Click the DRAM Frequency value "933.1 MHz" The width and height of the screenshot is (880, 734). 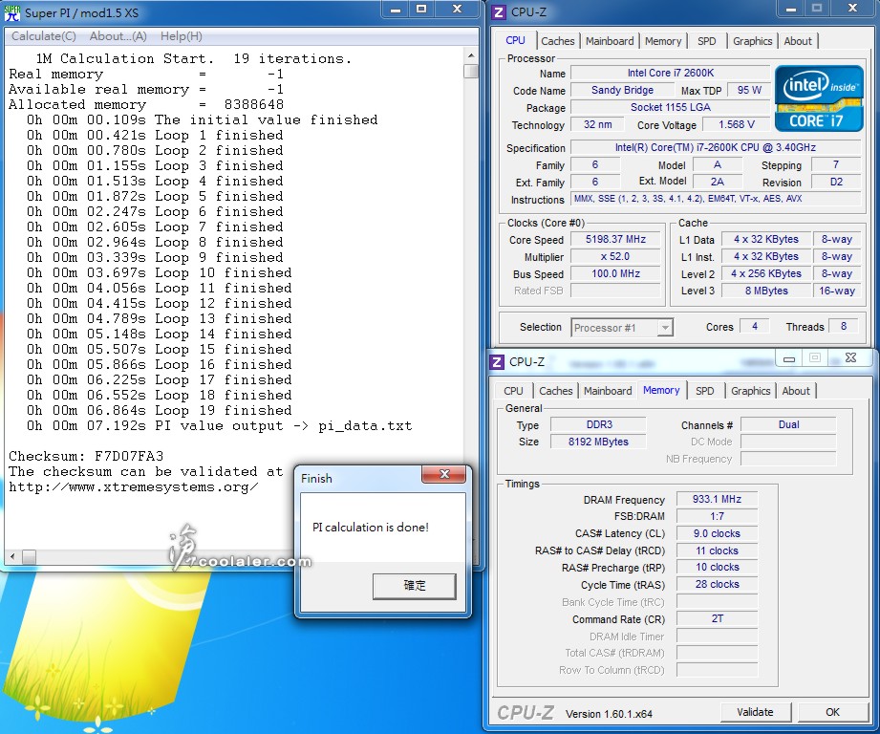[x=717, y=500]
